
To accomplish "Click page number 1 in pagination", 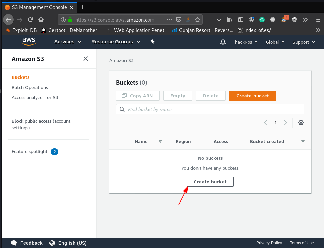I will 276,123.
